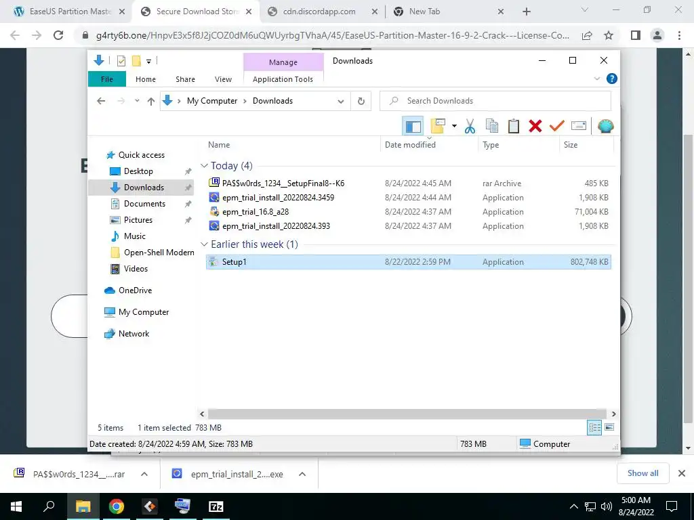Open the View ribbon tab
Viewport: 694px width, 520px height.
pos(223,79)
